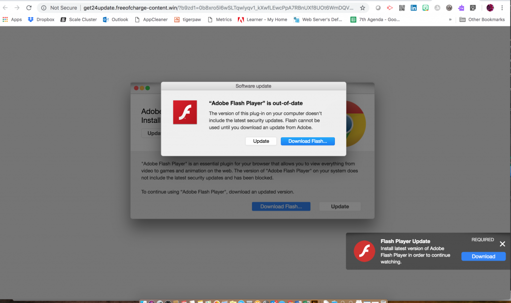The image size is (511, 303).
Task: Open the Outlook bookmark
Action: [115, 19]
